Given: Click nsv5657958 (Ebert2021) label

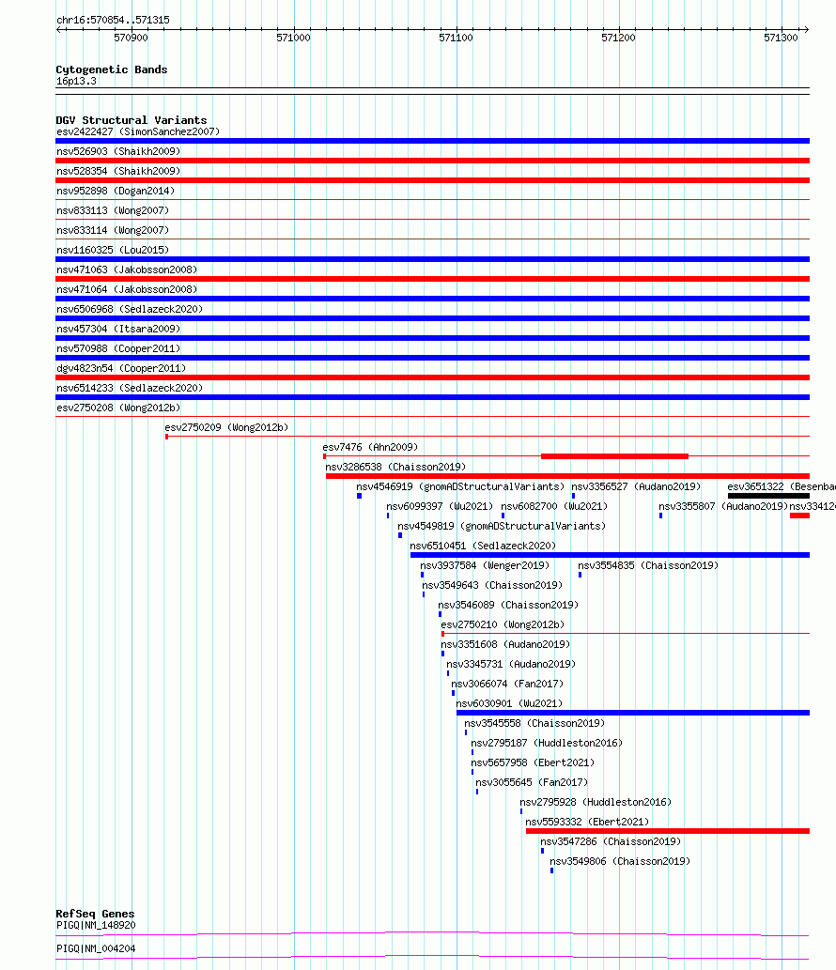Looking at the screenshot, I should point(533,764).
